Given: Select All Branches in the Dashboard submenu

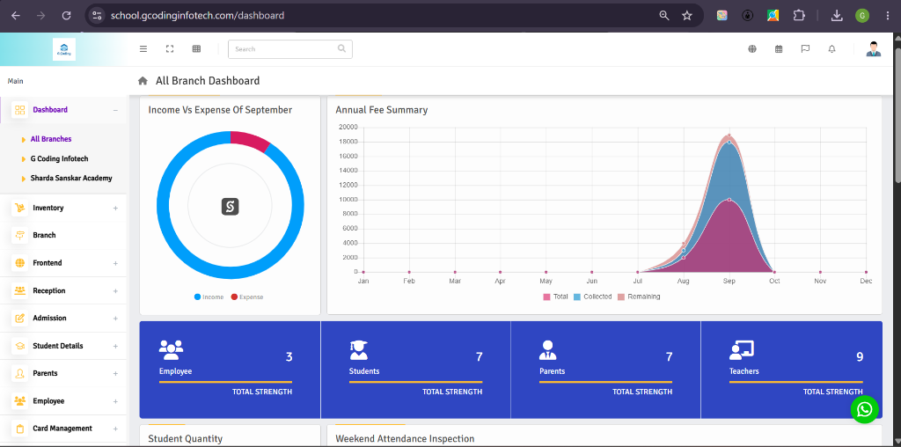Looking at the screenshot, I should coord(50,139).
